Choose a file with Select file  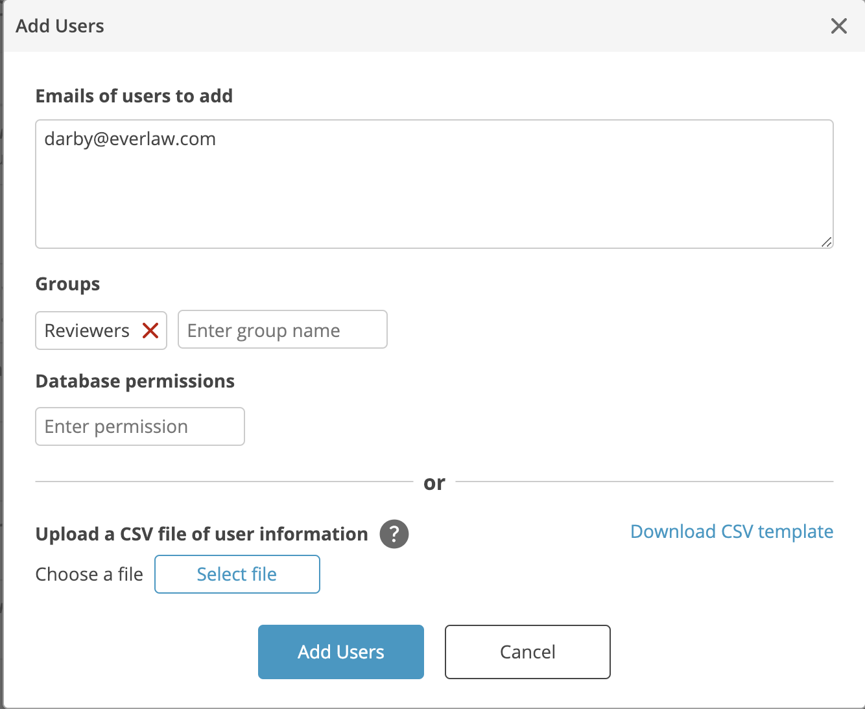click(237, 574)
